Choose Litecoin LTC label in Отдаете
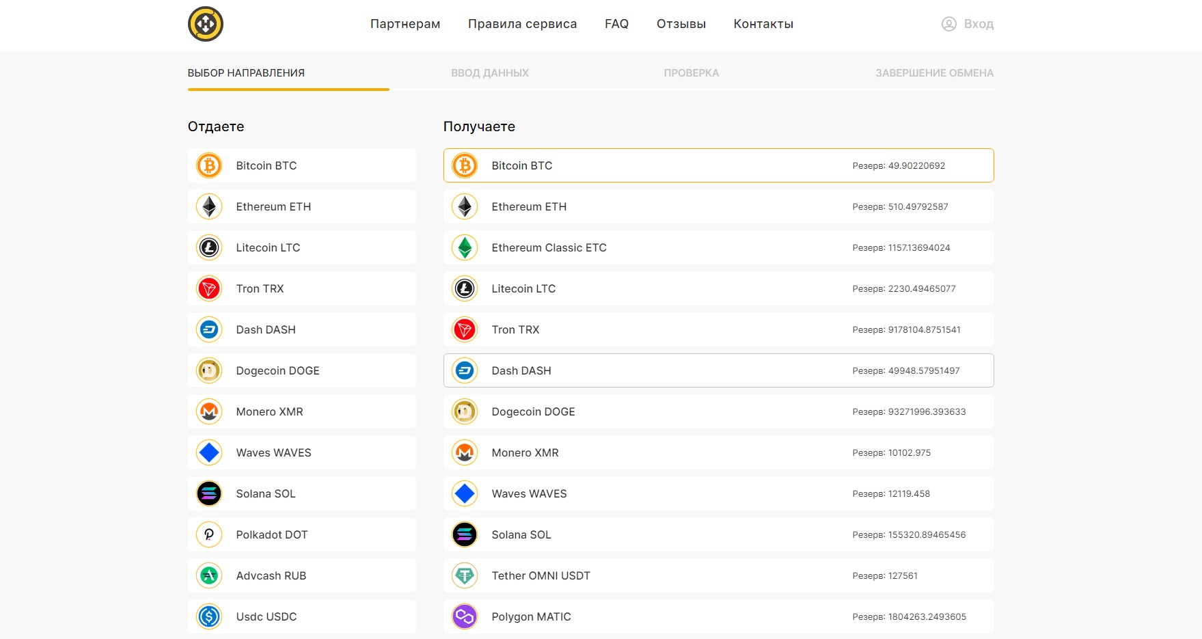 click(x=268, y=247)
